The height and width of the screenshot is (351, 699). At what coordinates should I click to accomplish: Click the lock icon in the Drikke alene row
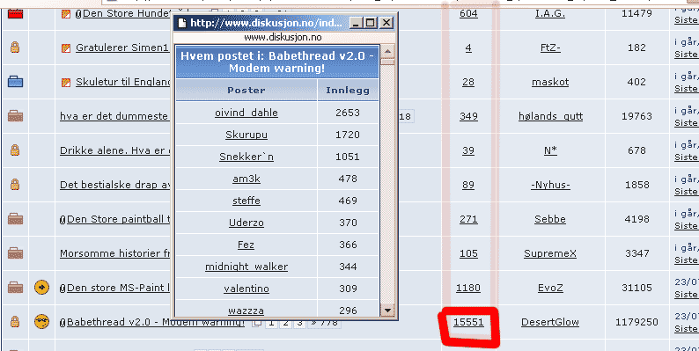(15, 150)
